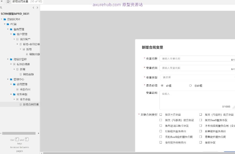Viewport: 235px width, 154px height.
Task: Check the 报关SaaS服务协议 checkbox
Action: tap(201, 120)
